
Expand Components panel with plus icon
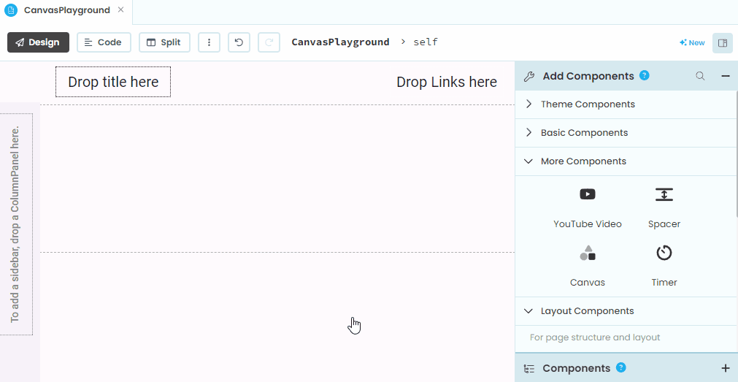[726, 368]
